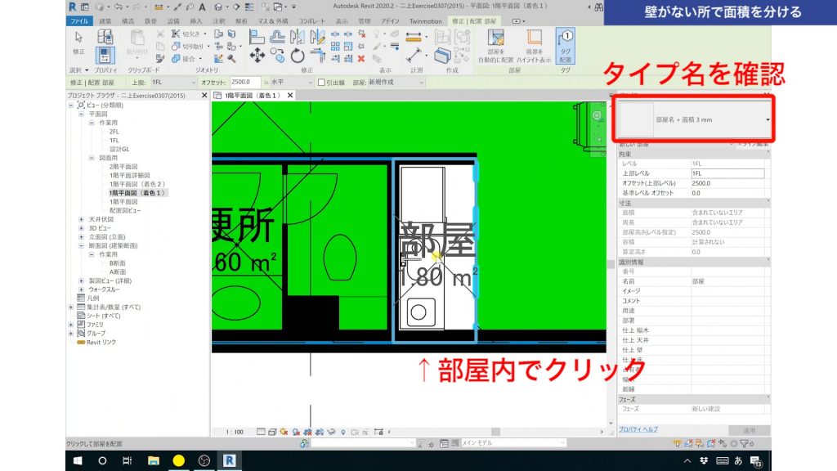Toggle shadows on in the view control bar
The height and width of the screenshot is (471, 837).
click(x=297, y=432)
